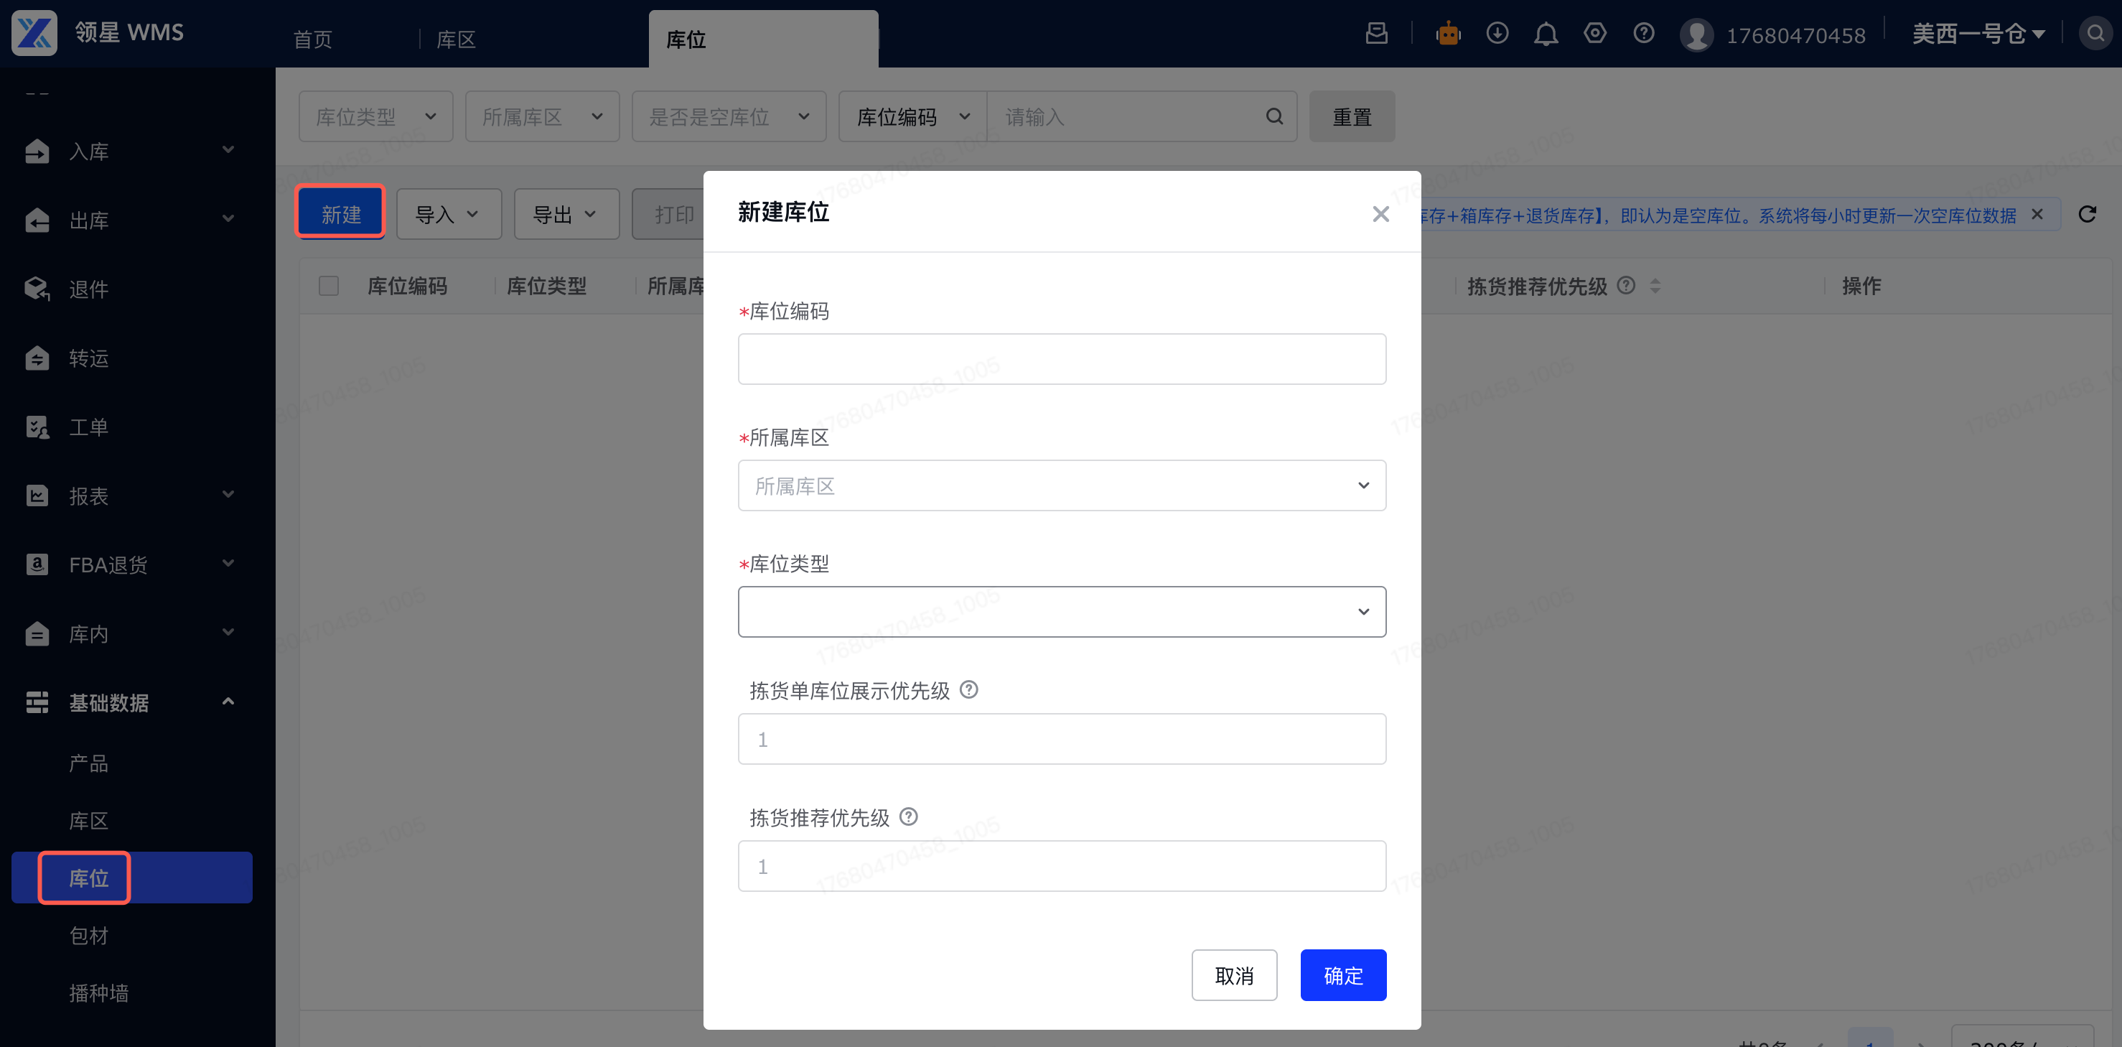The width and height of the screenshot is (2122, 1047).
Task: Open 包材 in the sidebar menu
Action: click(89, 935)
